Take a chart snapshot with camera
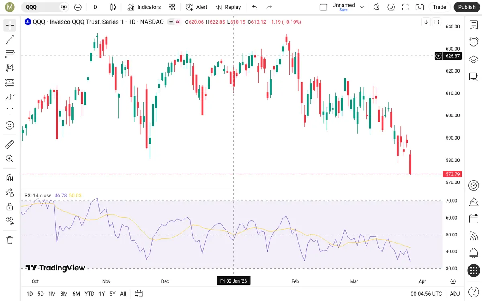 click(x=420, y=7)
